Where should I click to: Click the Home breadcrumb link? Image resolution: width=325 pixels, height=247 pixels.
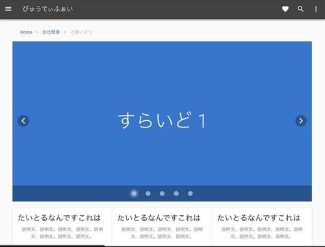click(x=26, y=32)
